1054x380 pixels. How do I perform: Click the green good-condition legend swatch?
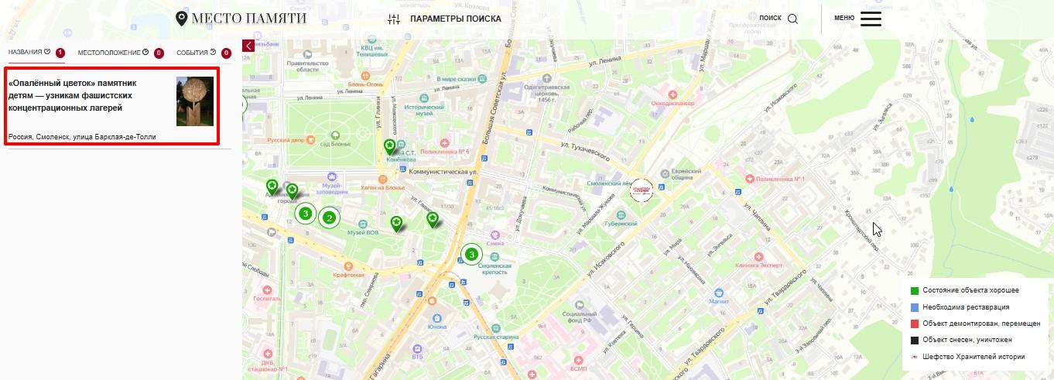tap(915, 291)
